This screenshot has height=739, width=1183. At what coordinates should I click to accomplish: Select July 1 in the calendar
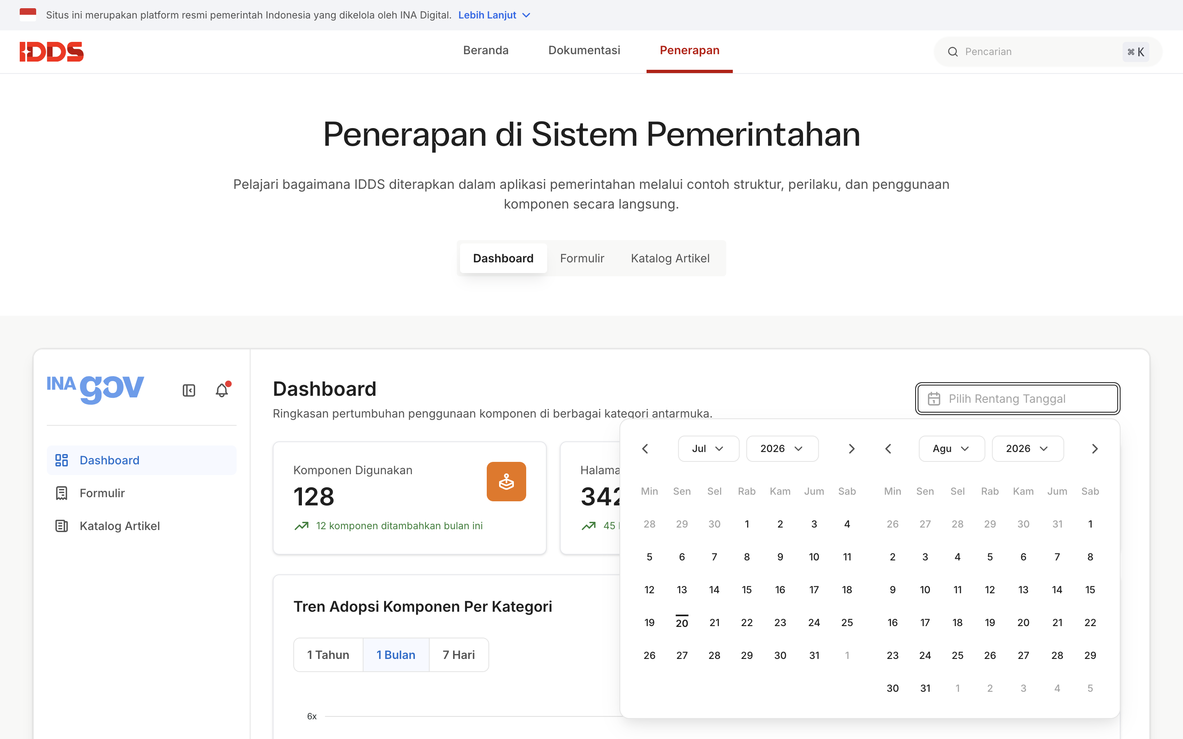746,524
